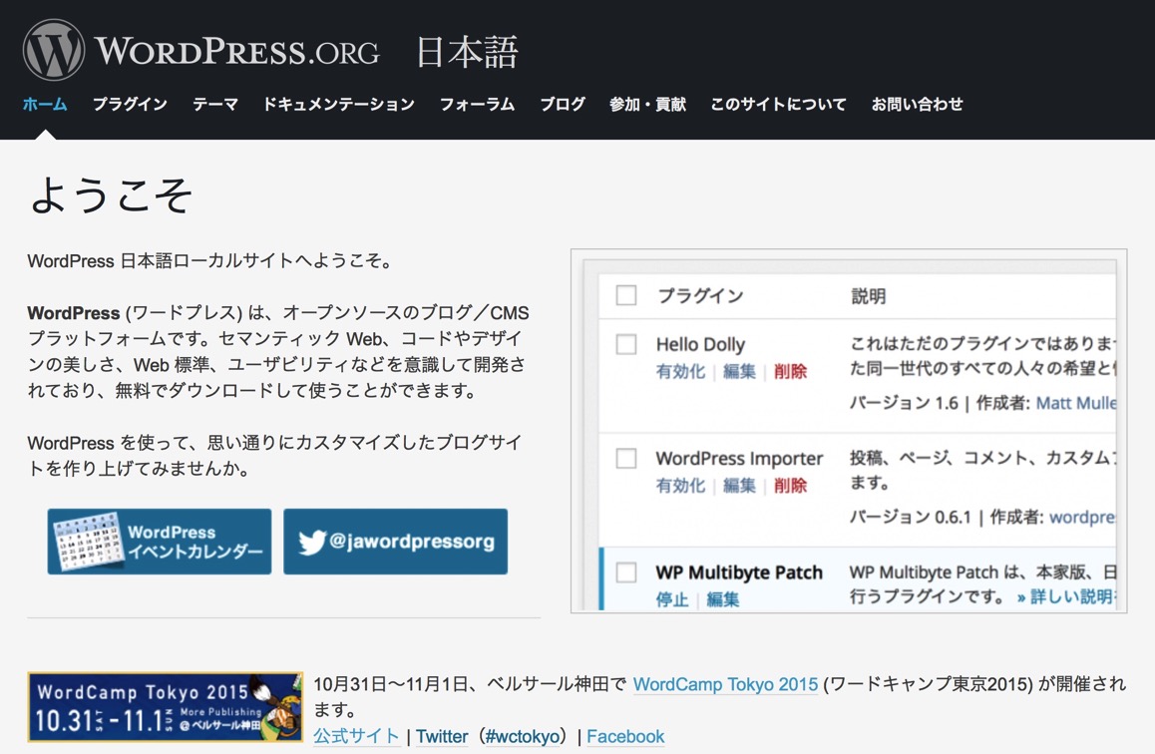
Task: Open the ホーム menu item
Action: pyautogui.click(x=45, y=104)
